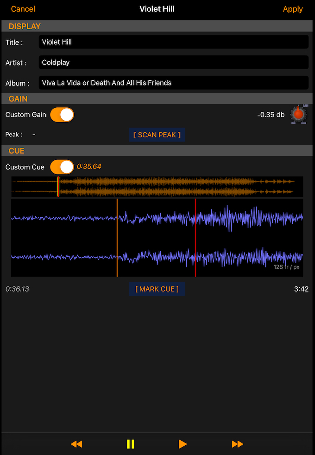Tap the rewind double-arrow icon

(x=77, y=444)
